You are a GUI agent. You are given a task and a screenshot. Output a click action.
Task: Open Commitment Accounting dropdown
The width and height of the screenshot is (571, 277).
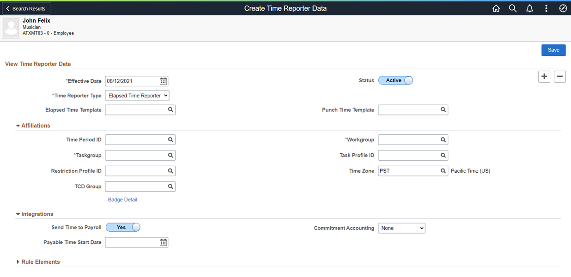pyautogui.click(x=401, y=228)
